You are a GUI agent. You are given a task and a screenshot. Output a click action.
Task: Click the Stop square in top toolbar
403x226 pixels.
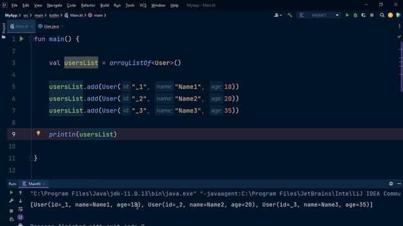click(372, 15)
